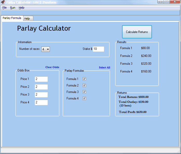Switch to the Help tab
This screenshot has height=154, width=181.
tap(27, 18)
